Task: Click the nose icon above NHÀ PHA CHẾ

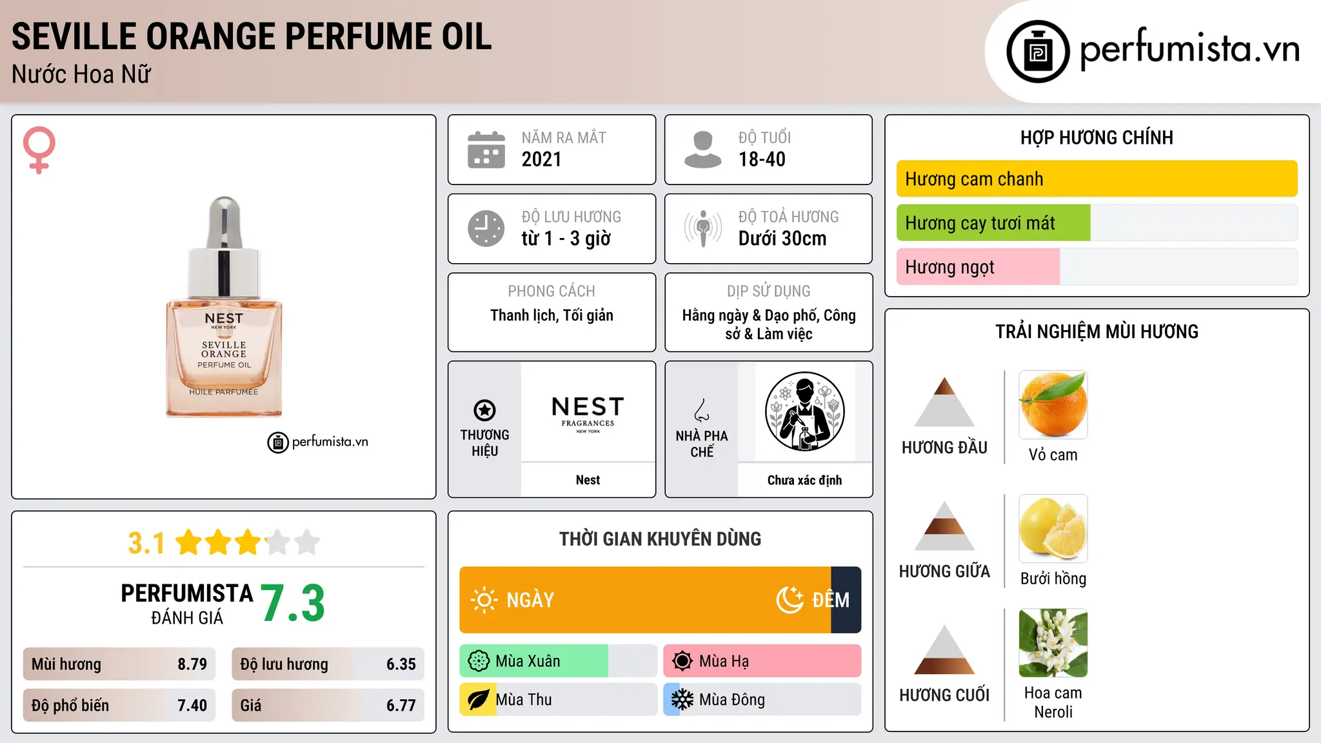Action: pos(702,410)
